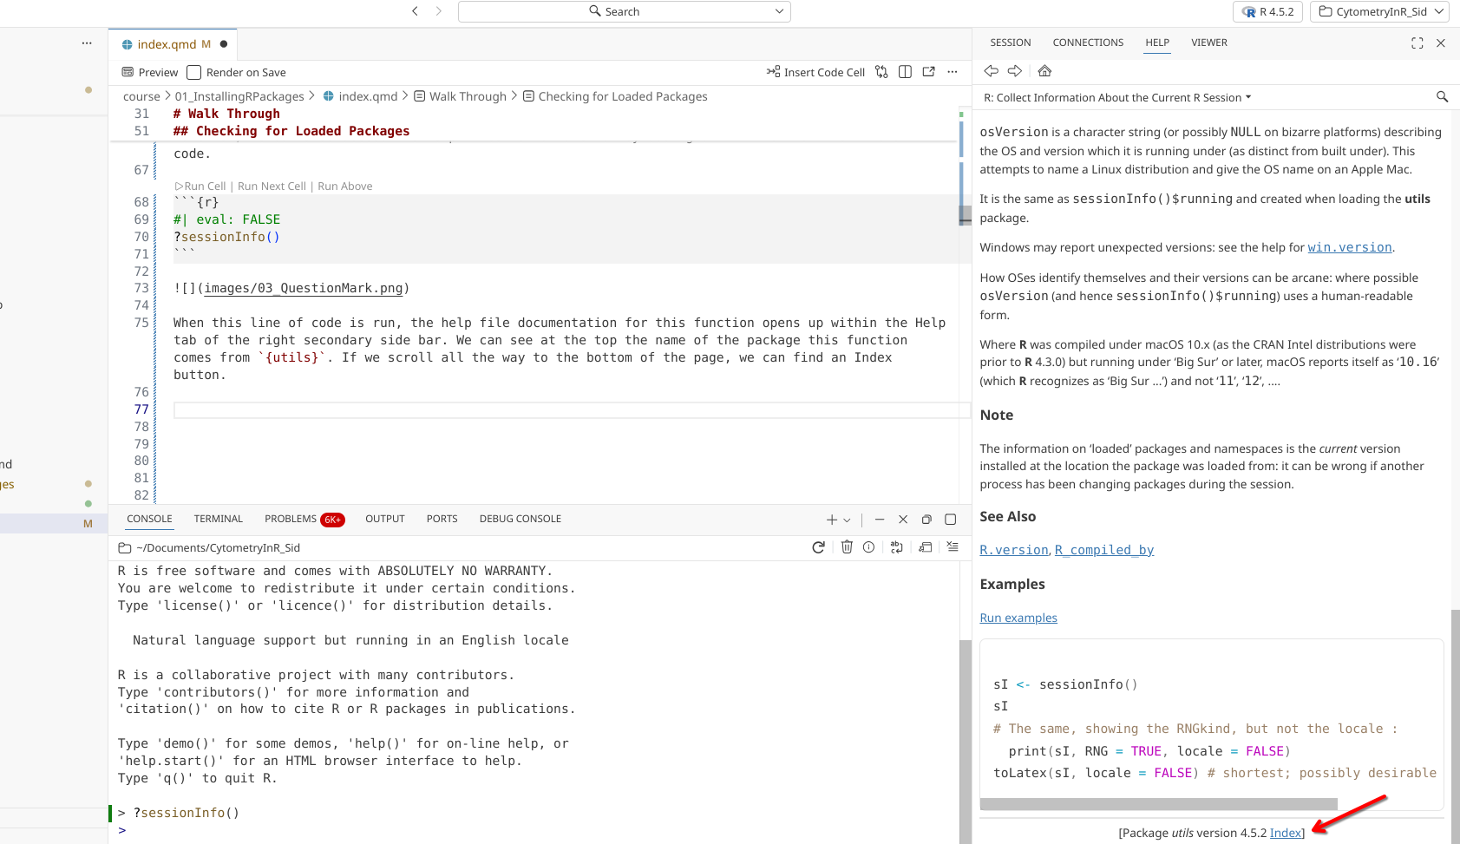Click the Index link at page bottom
The width and height of the screenshot is (1460, 844).
click(1285, 833)
